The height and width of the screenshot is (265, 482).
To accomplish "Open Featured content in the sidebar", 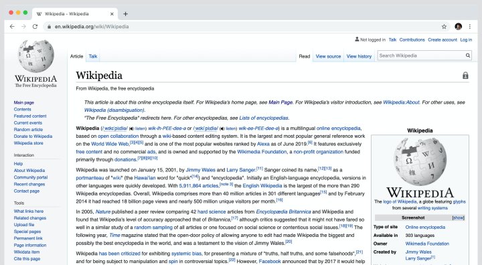I will pyautogui.click(x=30, y=116).
